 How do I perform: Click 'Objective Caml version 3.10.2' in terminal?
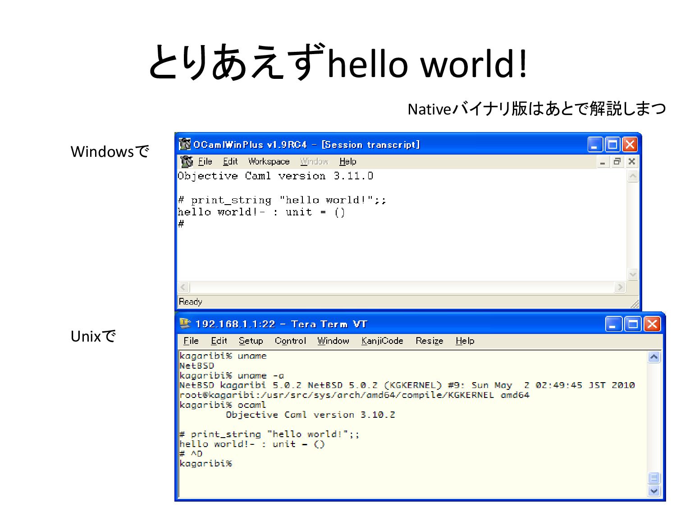point(311,415)
